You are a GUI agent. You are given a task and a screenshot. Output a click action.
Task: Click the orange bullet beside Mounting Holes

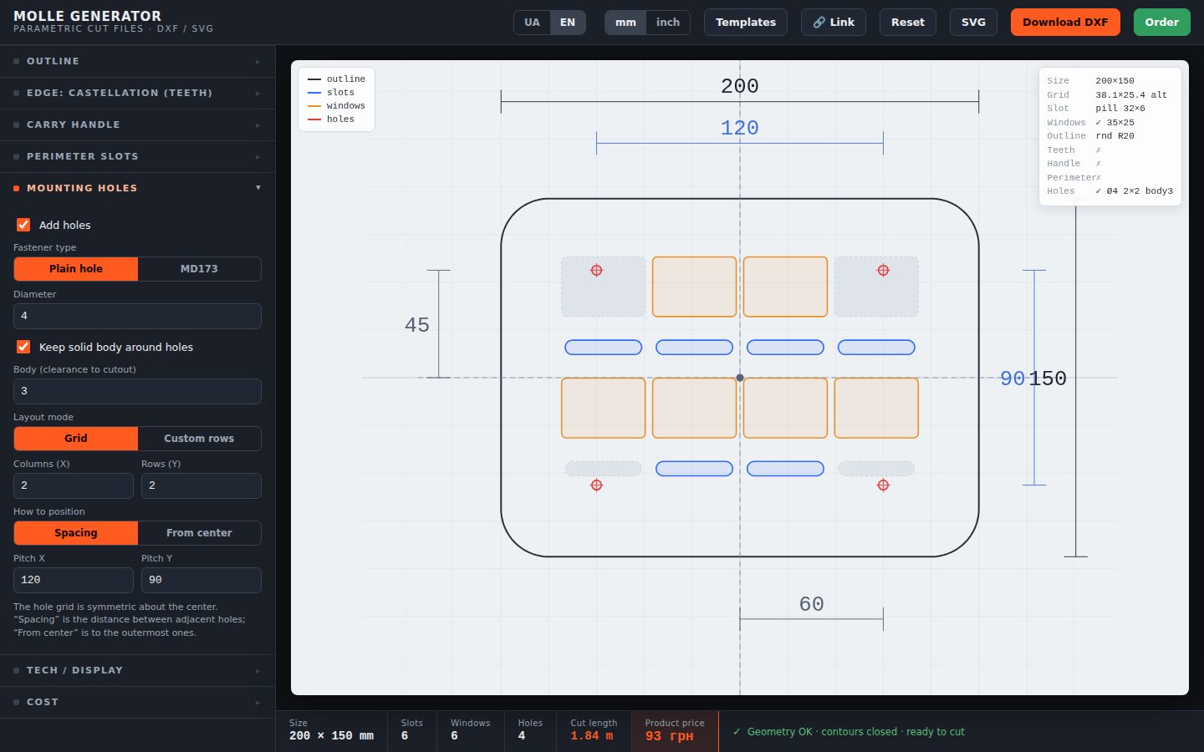16,188
